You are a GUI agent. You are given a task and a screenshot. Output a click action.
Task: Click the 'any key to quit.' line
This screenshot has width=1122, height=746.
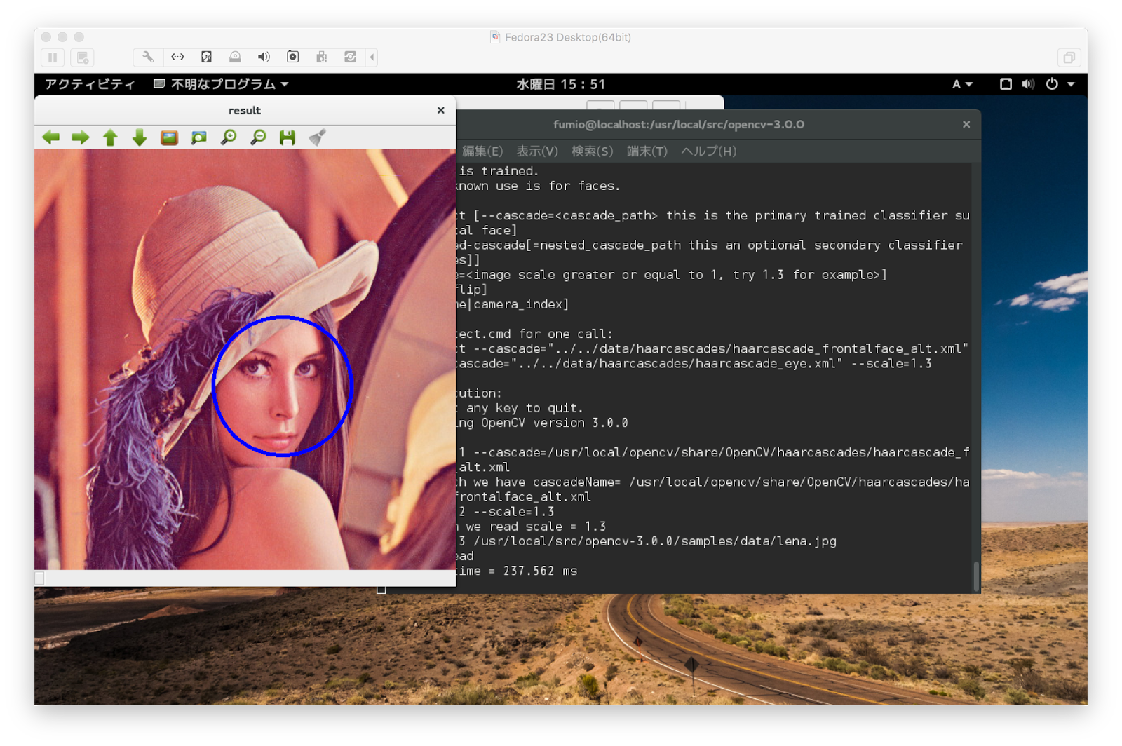tap(519, 408)
